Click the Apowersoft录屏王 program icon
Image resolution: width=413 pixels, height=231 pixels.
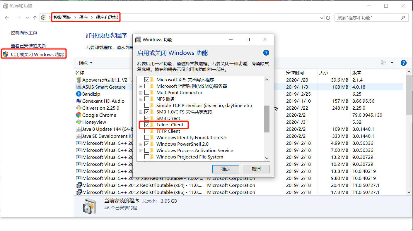pos(78,80)
